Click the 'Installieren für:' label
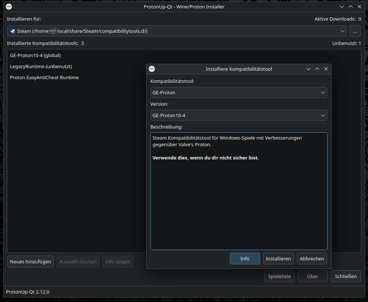The image size is (368, 302). point(24,19)
